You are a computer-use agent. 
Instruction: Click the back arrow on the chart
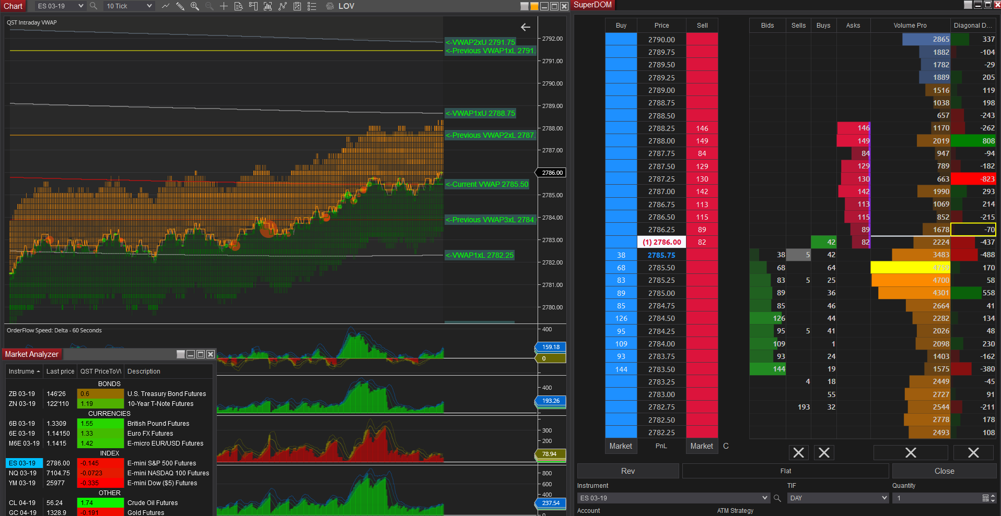click(x=526, y=27)
